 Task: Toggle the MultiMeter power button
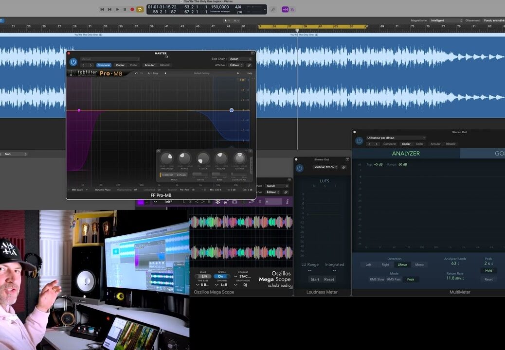click(x=359, y=140)
